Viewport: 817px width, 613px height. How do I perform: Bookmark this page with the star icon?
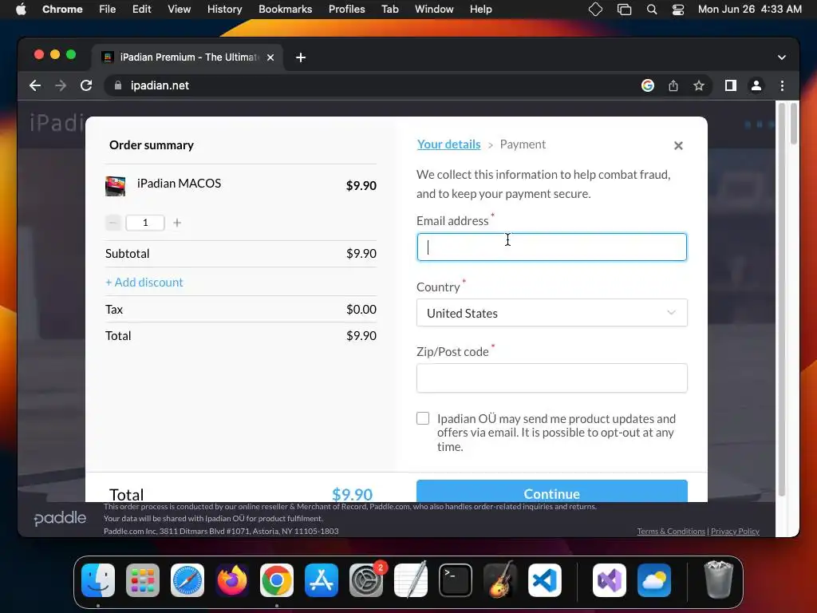(699, 85)
